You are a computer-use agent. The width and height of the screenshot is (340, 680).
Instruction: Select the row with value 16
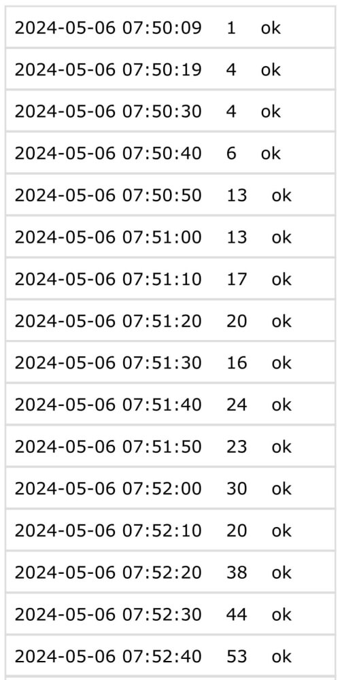170,362
